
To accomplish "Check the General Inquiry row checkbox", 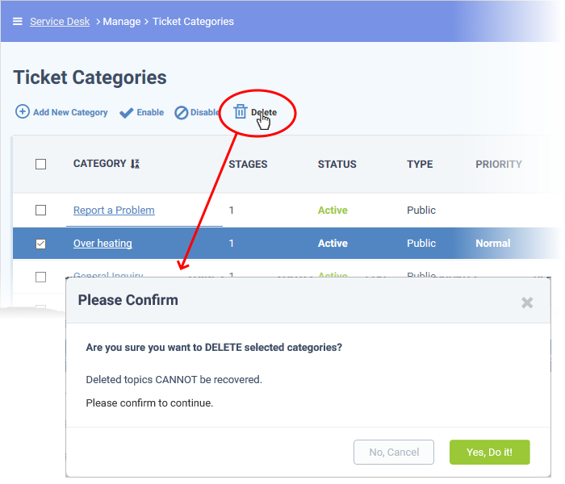I will click(40, 277).
